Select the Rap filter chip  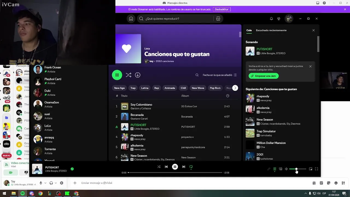(157, 88)
